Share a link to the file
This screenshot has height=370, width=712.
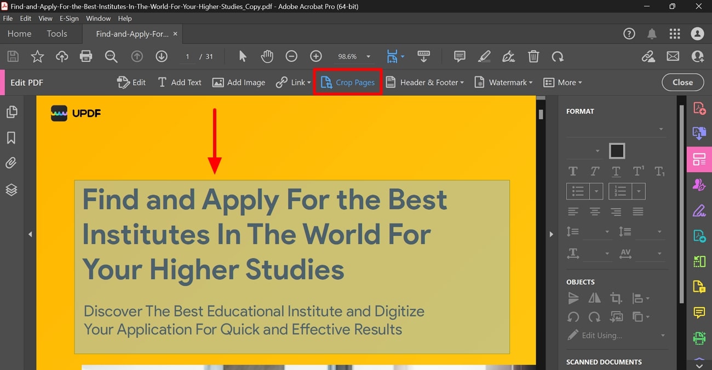pos(648,56)
